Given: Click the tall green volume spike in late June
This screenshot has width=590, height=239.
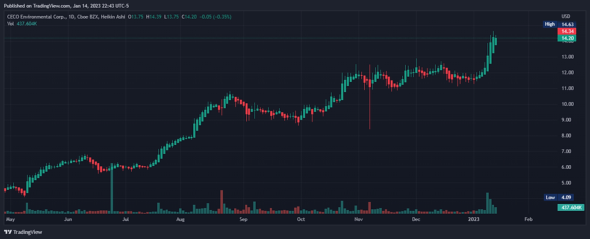Looking at the screenshot, I should tap(112, 189).
